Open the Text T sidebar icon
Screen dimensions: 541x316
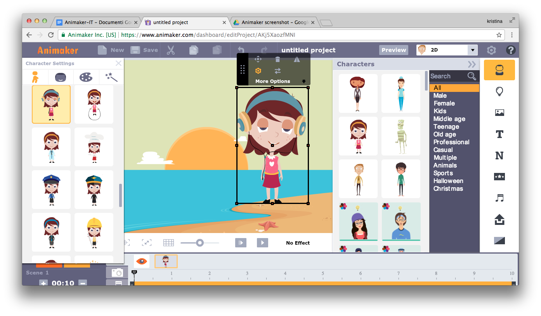click(499, 135)
